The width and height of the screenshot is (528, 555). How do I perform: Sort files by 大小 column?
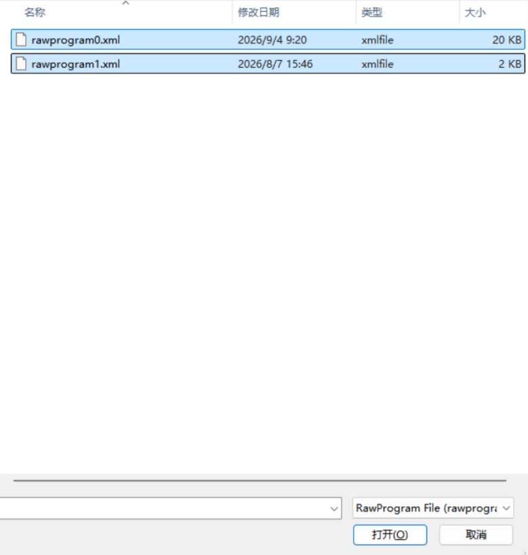pyautogui.click(x=475, y=12)
